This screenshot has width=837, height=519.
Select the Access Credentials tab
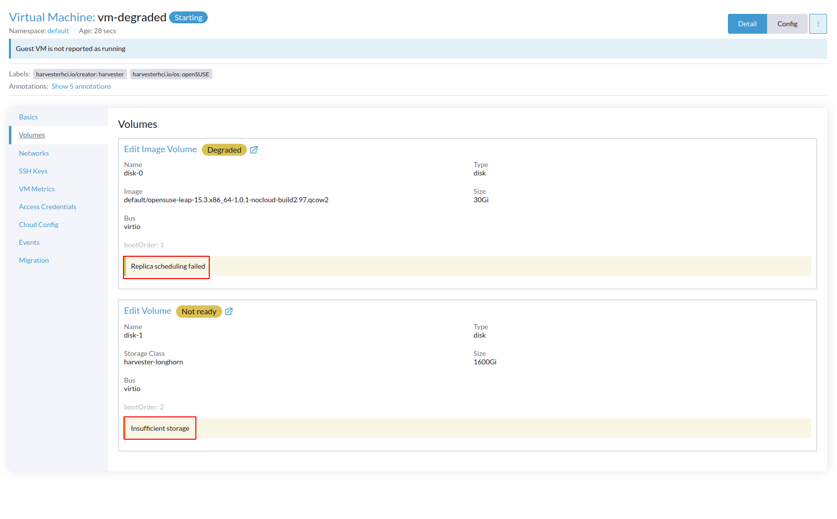[x=59, y=207]
